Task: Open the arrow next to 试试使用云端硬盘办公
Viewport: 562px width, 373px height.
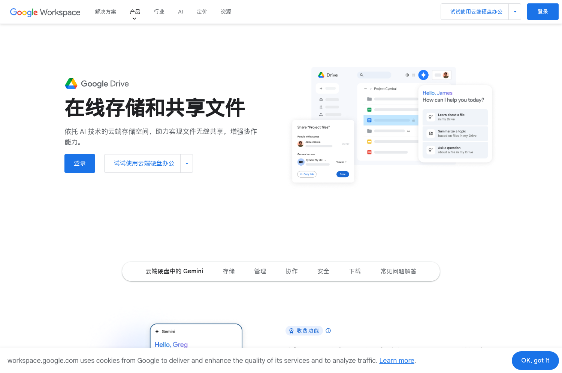Action: click(x=187, y=163)
